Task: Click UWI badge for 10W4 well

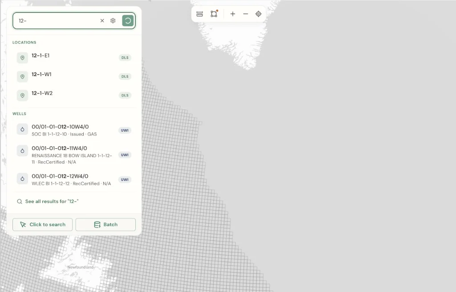Action: (125, 130)
